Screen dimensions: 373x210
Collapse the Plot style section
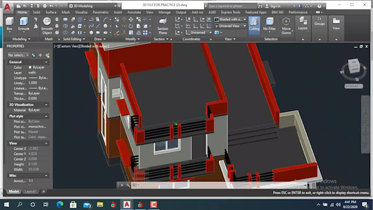coord(46,116)
